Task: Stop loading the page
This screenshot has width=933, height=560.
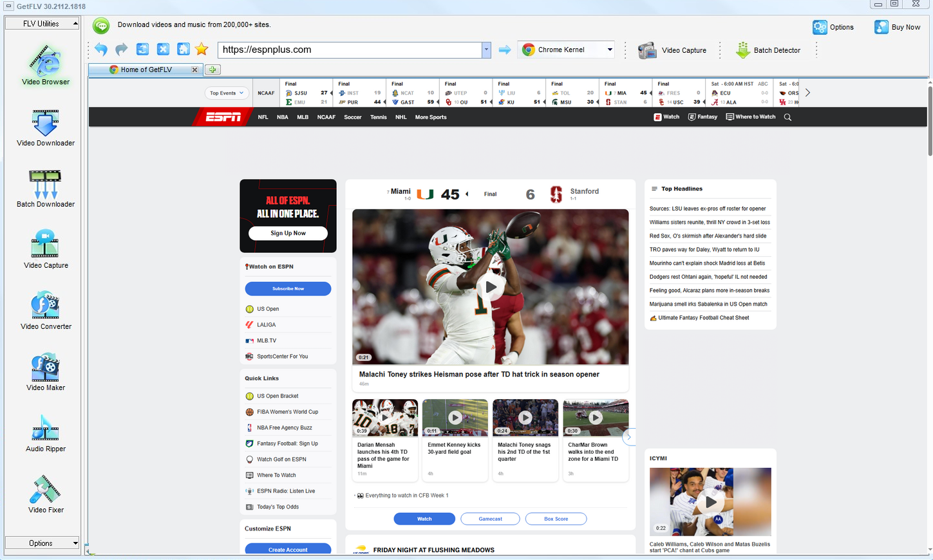Action: pyautogui.click(x=163, y=50)
